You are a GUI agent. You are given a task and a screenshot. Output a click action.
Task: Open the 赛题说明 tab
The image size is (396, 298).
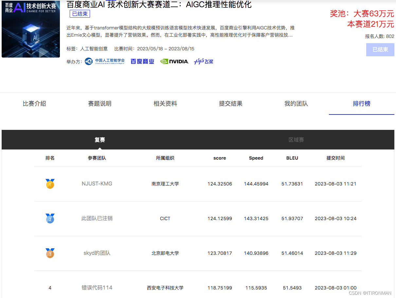pos(100,104)
